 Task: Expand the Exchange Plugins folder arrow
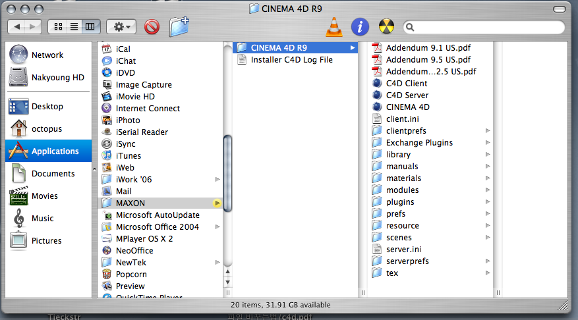pos(488,142)
